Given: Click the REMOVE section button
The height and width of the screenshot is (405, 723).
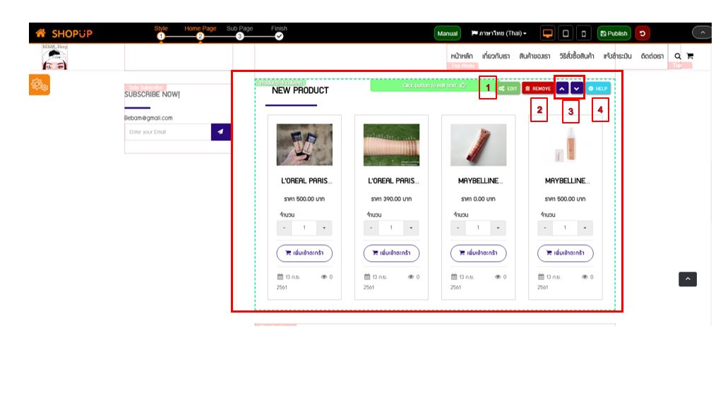Looking at the screenshot, I should (x=537, y=88).
